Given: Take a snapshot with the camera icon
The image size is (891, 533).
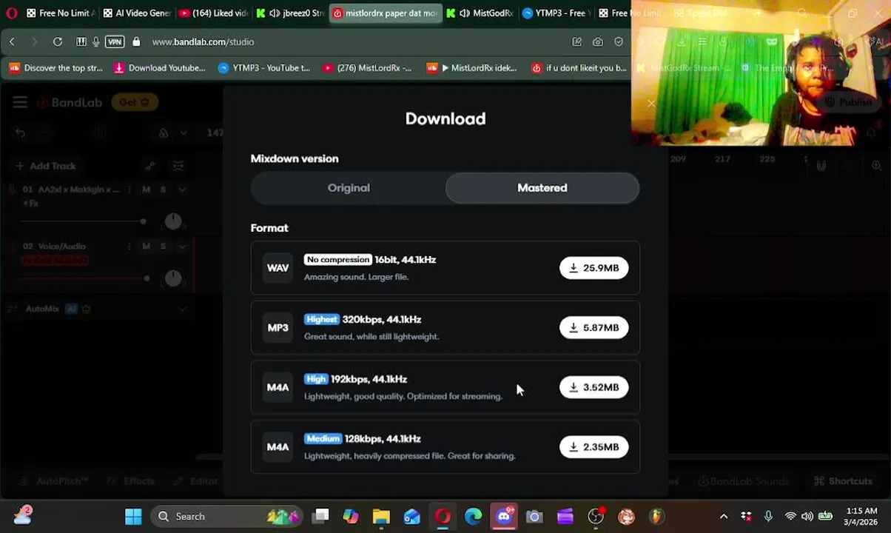Looking at the screenshot, I should [x=597, y=42].
